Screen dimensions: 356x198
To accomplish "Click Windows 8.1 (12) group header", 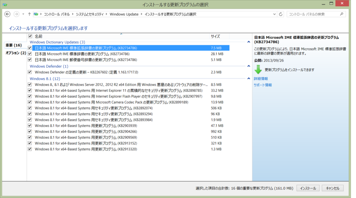I will [45, 79].
